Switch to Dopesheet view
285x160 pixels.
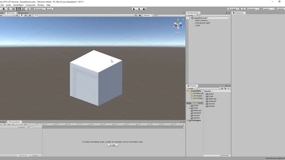23,156
